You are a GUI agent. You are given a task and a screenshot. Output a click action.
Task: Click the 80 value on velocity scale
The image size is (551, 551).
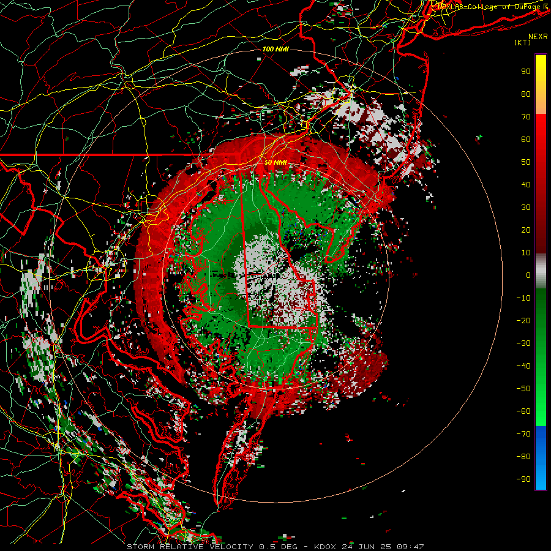click(x=526, y=94)
